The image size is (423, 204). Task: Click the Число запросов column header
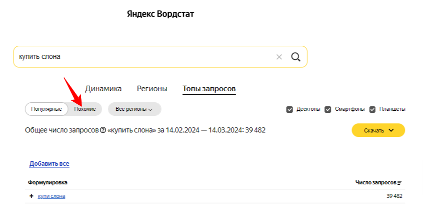pyautogui.click(x=376, y=183)
